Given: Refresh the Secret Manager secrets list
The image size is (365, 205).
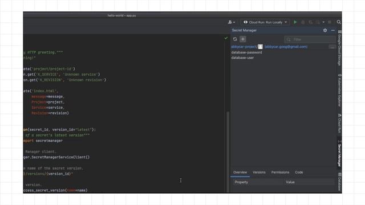Looking at the screenshot, I should [235, 39].
